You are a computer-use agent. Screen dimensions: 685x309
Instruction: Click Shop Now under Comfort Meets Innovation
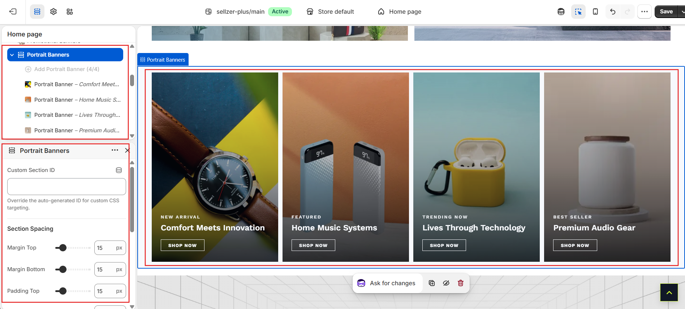point(182,245)
